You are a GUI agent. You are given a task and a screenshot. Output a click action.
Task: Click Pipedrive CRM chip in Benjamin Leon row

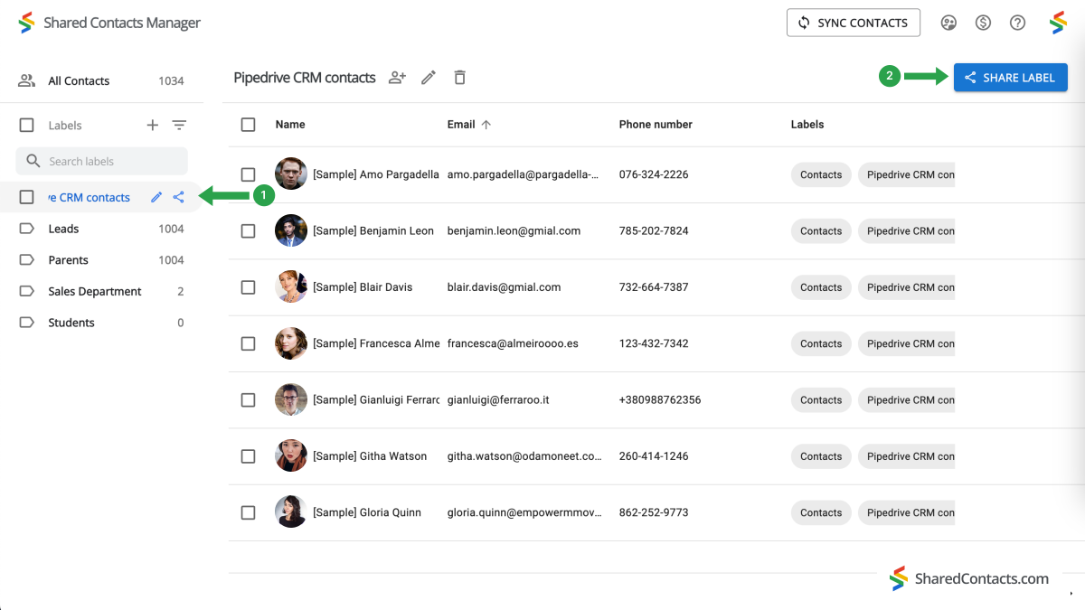coord(907,230)
